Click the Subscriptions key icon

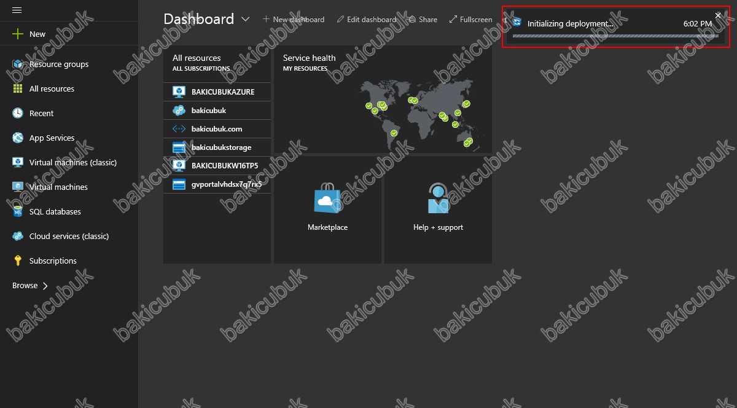(x=18, y=261)
